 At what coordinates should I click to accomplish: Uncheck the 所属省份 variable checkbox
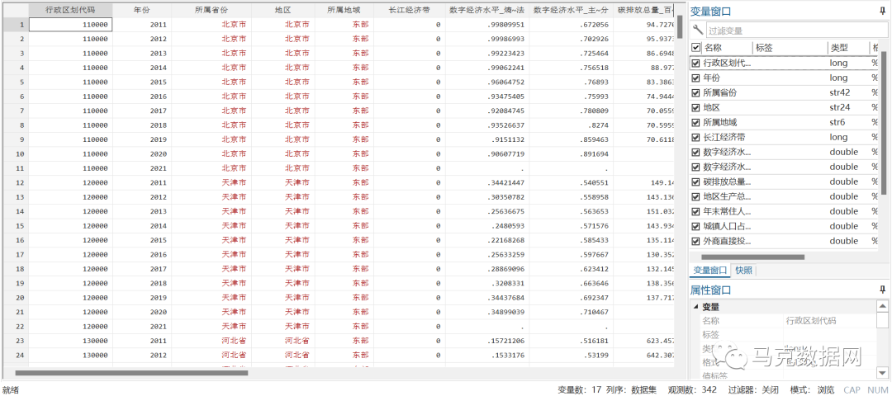point(695,92)
